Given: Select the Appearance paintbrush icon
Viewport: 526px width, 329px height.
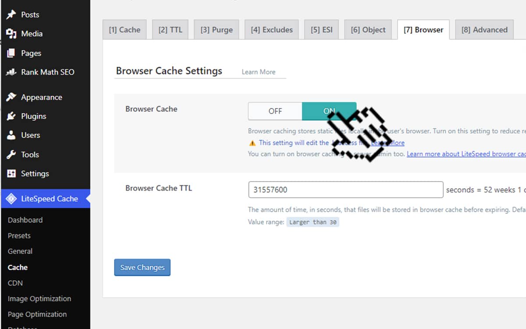Looking at the screenshot, I should [12, 97].
